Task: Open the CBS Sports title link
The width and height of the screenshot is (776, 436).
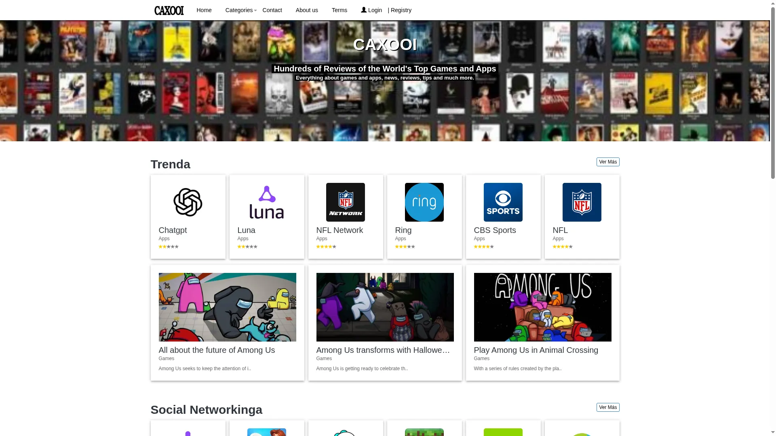Action: [x=495, y=230]
